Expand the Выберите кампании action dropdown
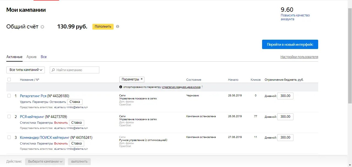 click(45, 162)
